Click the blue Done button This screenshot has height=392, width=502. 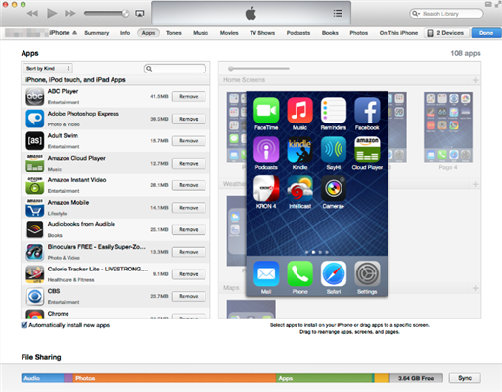click(486, 33)
